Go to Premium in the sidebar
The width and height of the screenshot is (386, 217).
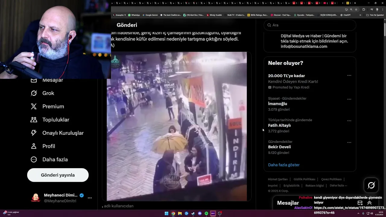click(x=47, y=106)
